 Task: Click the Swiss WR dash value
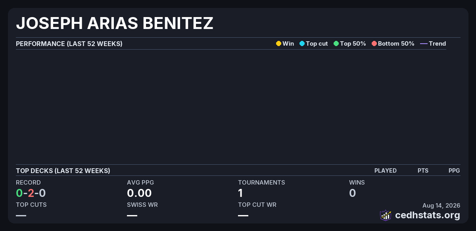click(x=132, y=216)
